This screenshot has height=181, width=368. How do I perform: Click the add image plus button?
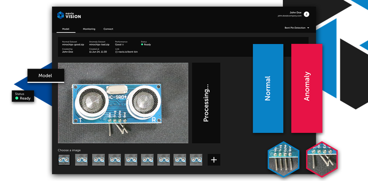click(x=214, y=159)
